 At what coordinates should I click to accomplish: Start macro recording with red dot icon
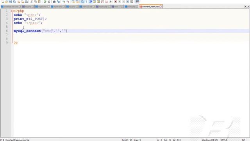point(116,2)
